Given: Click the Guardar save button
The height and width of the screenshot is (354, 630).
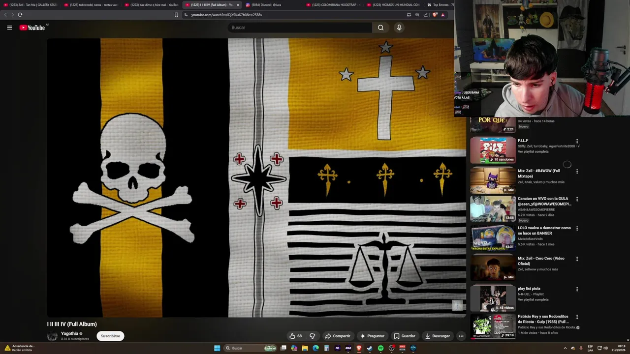Looking at the screenshot, I should coord(405,336).
